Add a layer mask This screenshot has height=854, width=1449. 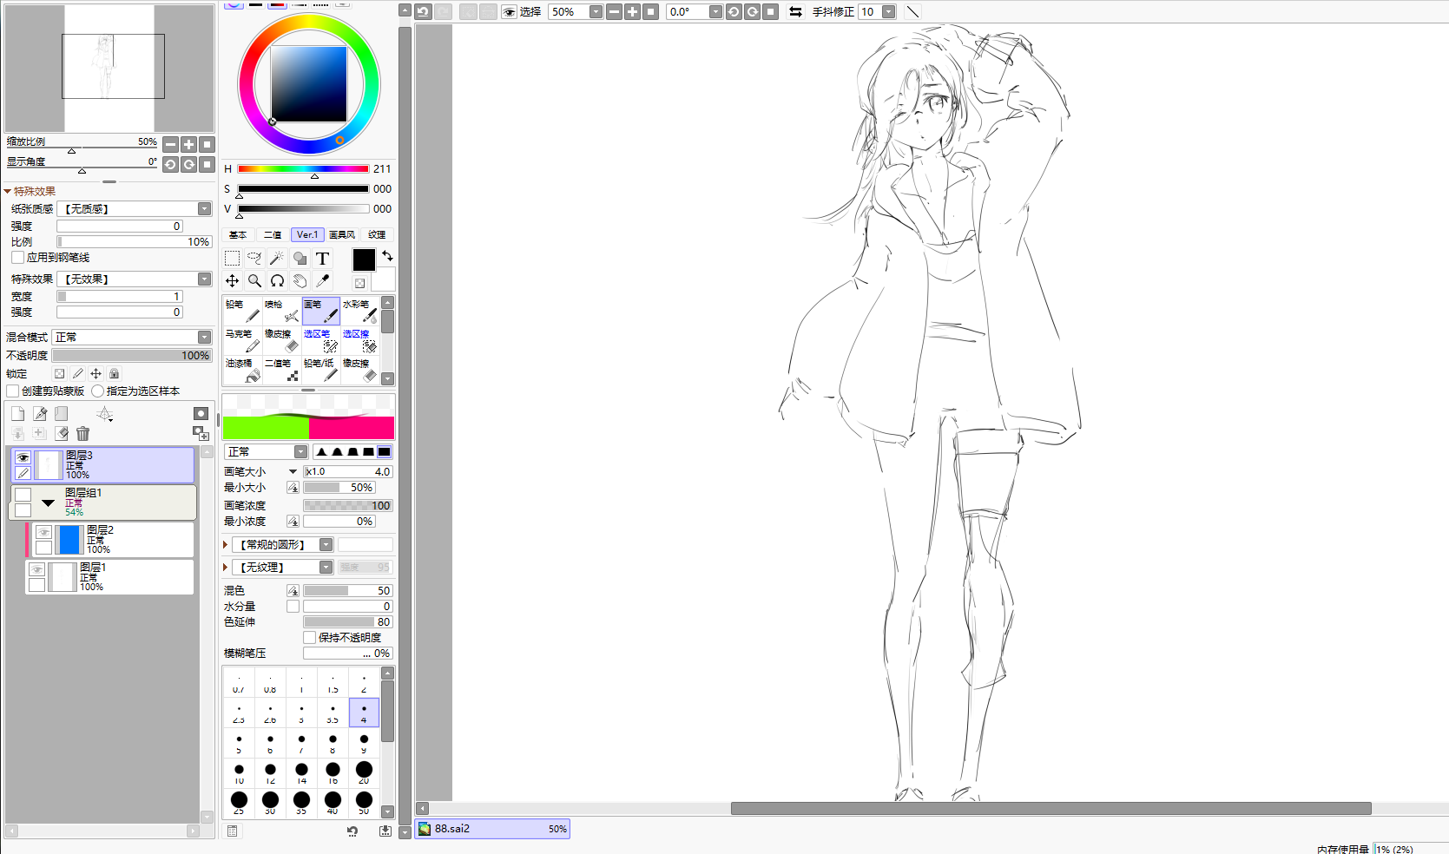pyautogui.click(x=201, y=414)
